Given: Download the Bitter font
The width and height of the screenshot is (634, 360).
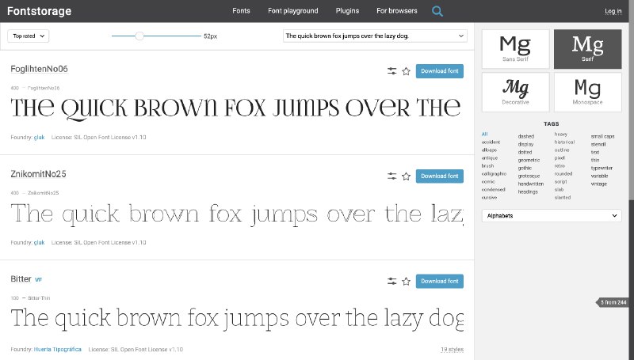Looking at the screenshot, I should [440, 281].
